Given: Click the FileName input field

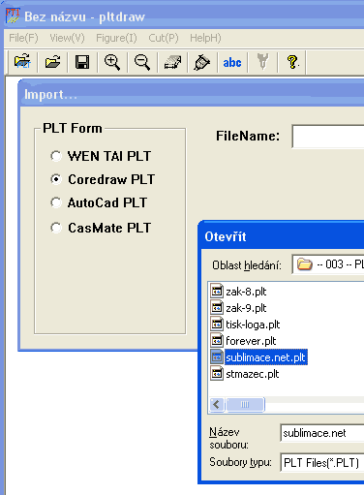Looking at the screenshot, I should click(328, 137).
